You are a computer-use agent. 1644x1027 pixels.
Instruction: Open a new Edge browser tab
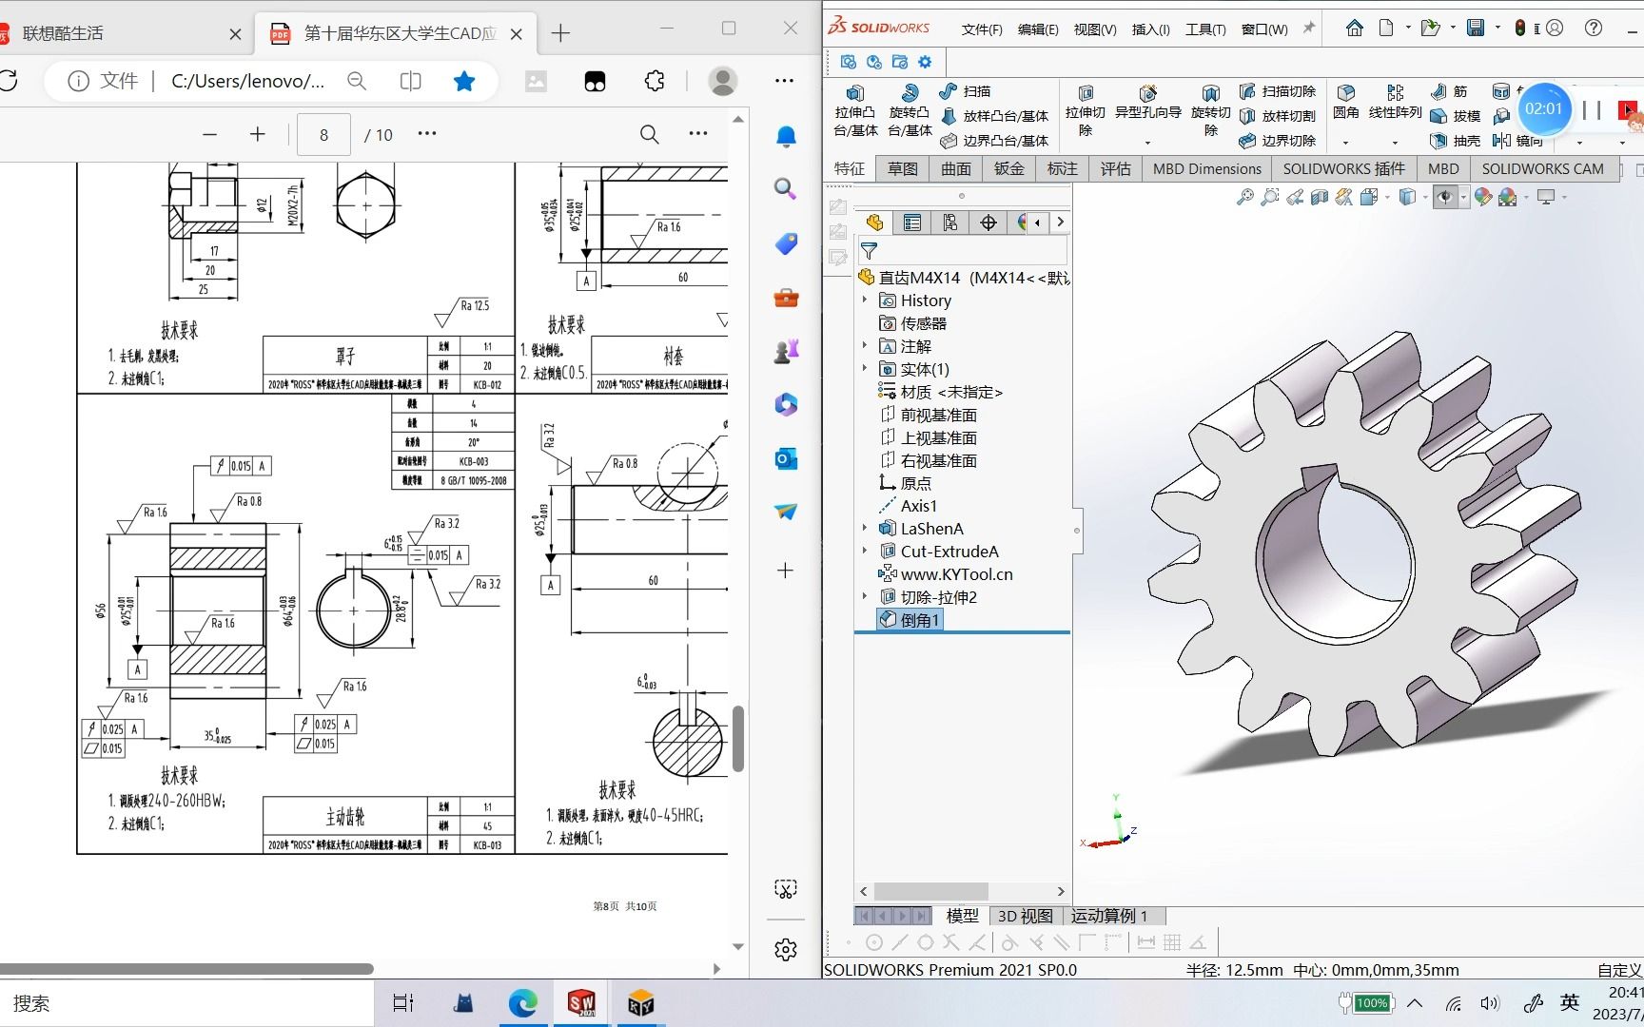[x=560, y=33]
